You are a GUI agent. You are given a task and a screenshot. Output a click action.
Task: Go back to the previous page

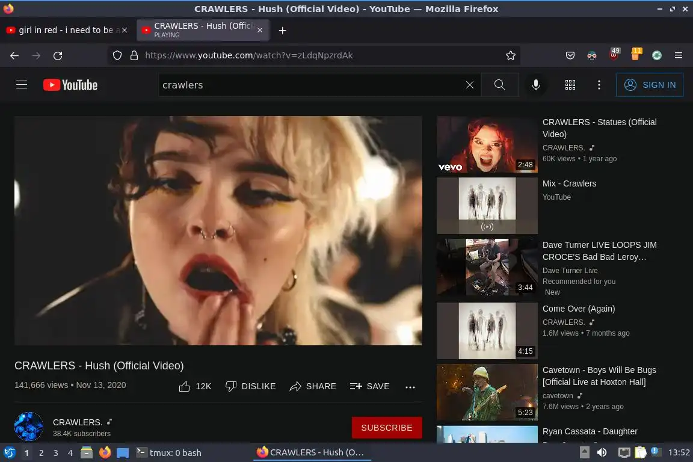tap(14, 56)
